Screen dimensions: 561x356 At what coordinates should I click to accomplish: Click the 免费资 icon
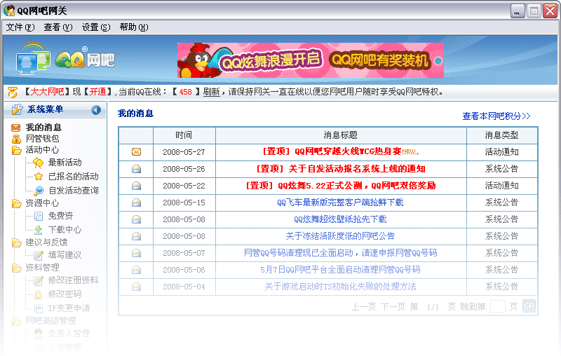tap(39, 216)
